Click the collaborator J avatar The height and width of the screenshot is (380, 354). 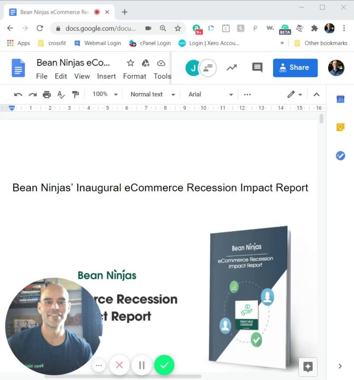tap(193, 68)
